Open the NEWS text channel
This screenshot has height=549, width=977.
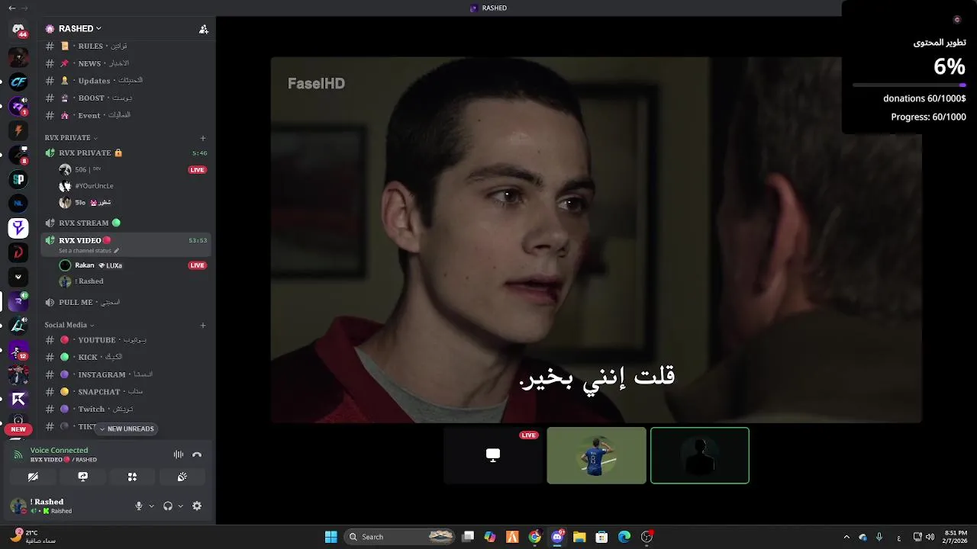(126, 63)
